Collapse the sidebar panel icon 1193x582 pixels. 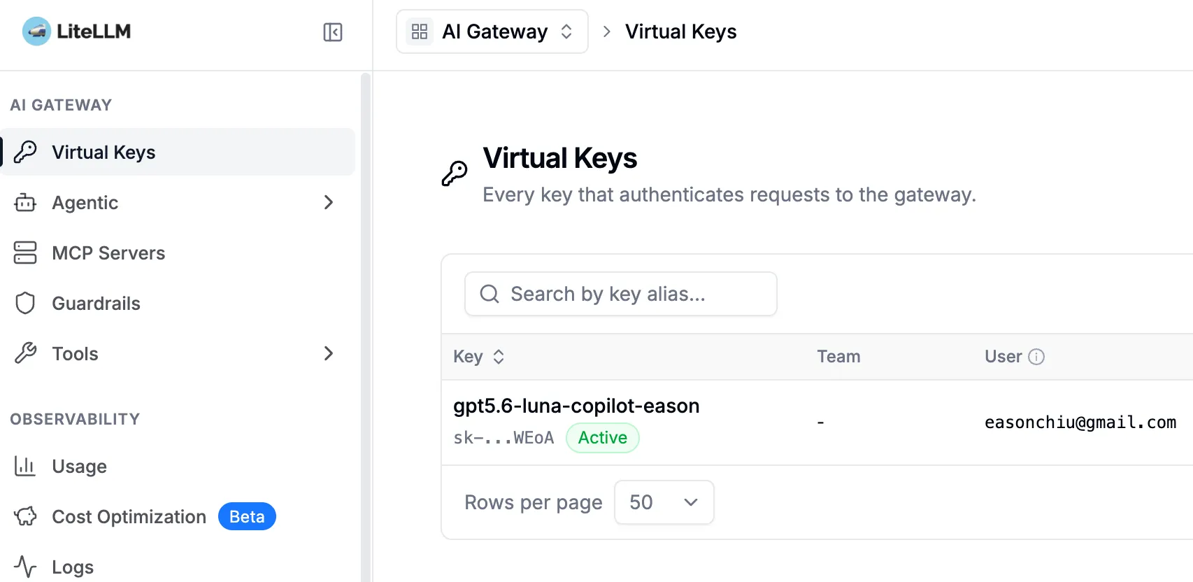point(333,32)
